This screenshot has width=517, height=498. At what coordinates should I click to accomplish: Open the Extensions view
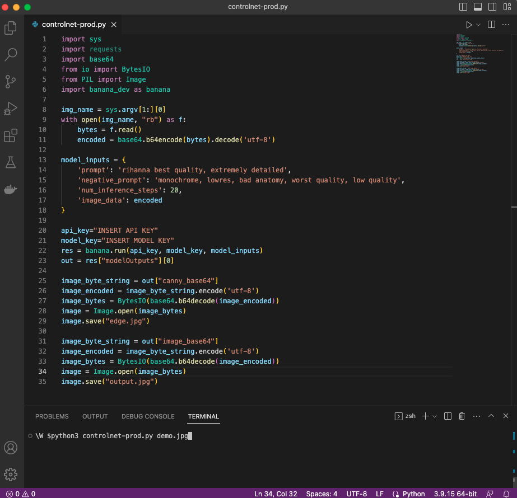tap(11, 135)
